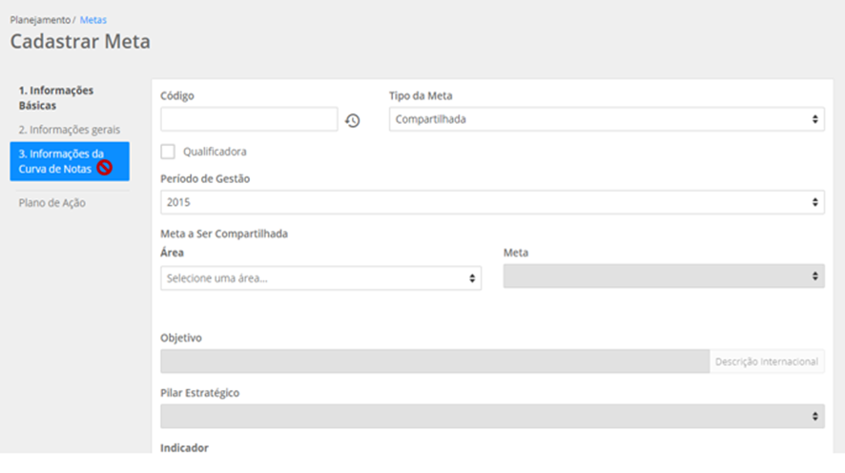Go to step 1 Informações Básicas
The image size is (845, 473).
tap(56, 97)
